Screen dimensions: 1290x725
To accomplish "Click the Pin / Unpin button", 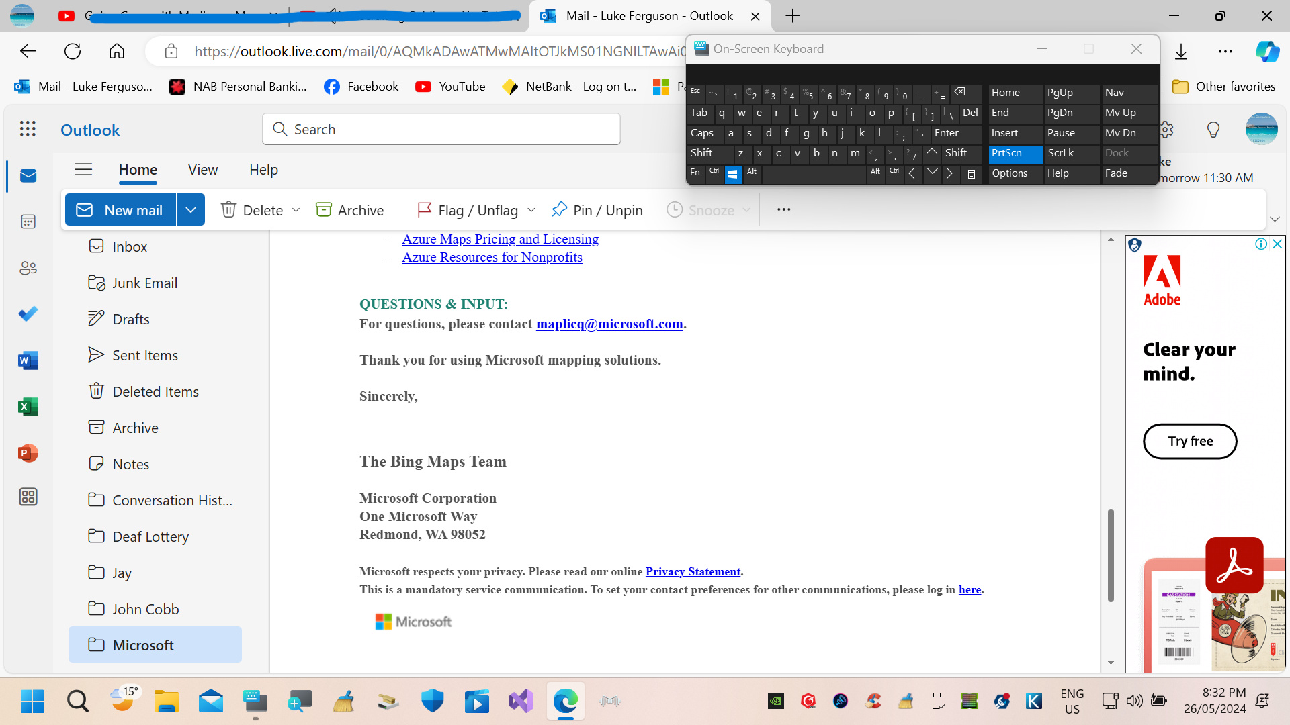I will point(597,210).
